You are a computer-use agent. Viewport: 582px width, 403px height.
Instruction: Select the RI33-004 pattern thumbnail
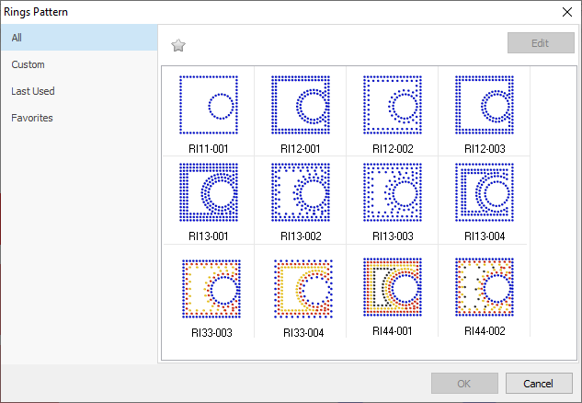(x=301, y=289)
